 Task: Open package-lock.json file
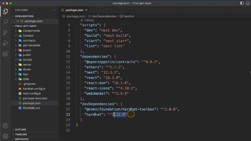(x=35, y=98)
